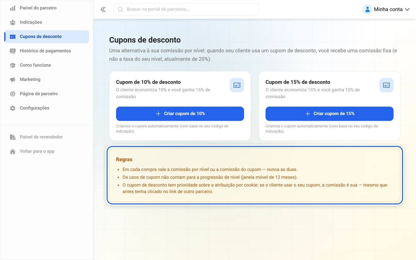Open Configurações in the sidebar
416x260 pixels.
47,108
